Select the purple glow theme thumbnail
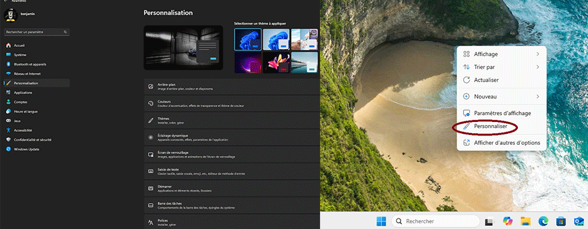 coord(248,63)
